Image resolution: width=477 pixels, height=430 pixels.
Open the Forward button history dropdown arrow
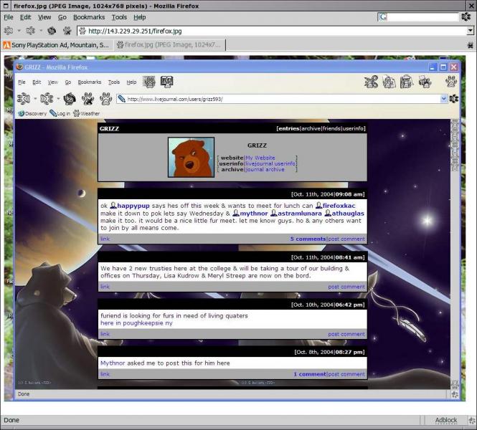point(41,31)
